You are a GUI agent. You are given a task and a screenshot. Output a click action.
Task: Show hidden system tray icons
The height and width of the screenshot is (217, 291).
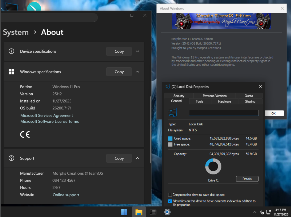(255, 212)
